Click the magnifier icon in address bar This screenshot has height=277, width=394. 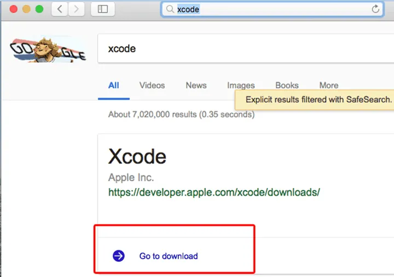pos(170,9)
